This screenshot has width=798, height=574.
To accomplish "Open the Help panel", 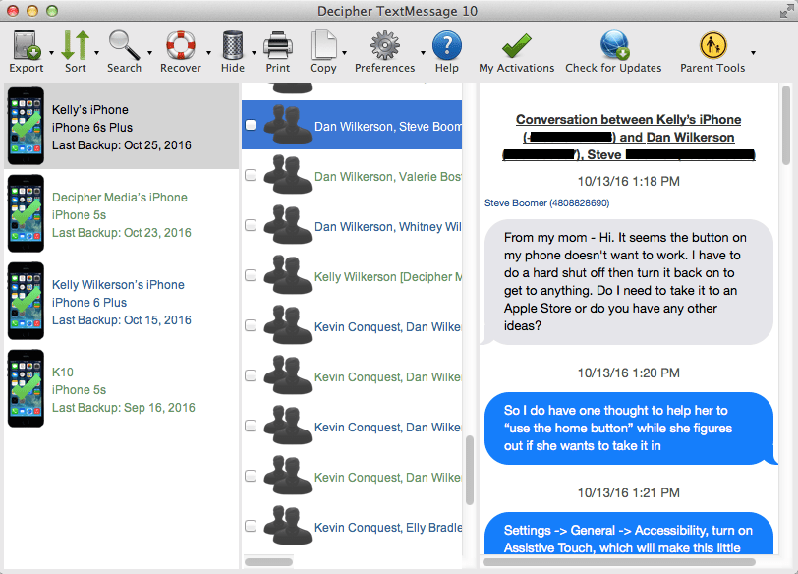I will [x=447, y=44].
